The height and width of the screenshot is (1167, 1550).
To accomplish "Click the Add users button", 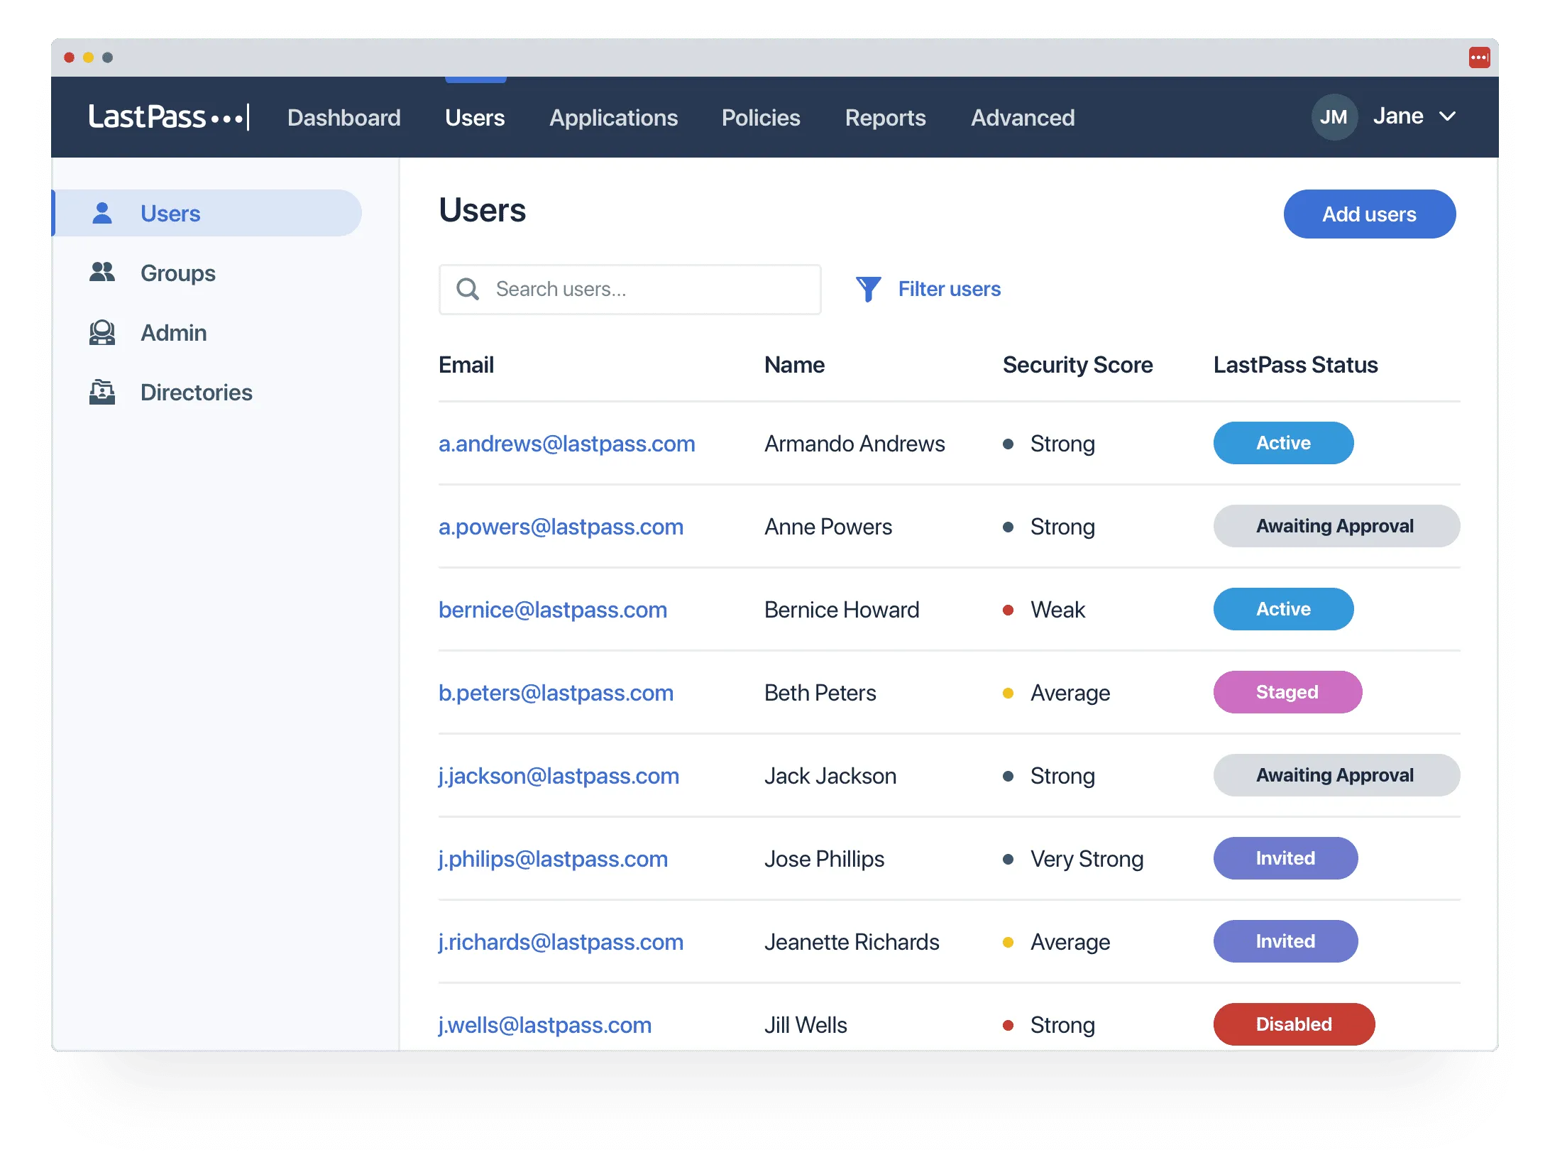I will click(x=1369, y=214).
